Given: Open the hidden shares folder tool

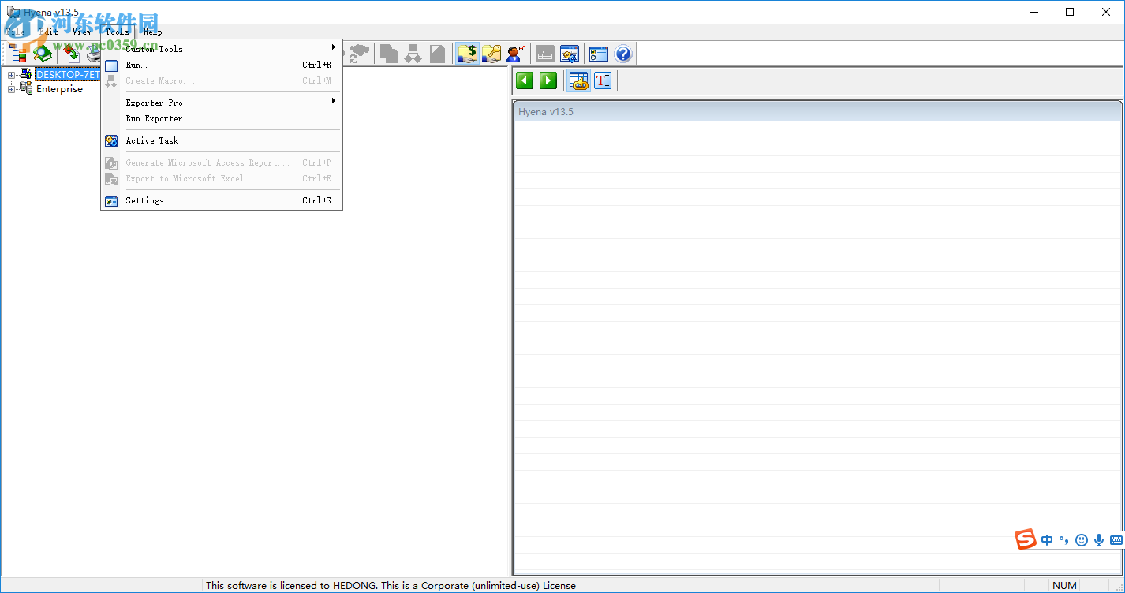Looking at the screenshot, I should coord(467,54).
